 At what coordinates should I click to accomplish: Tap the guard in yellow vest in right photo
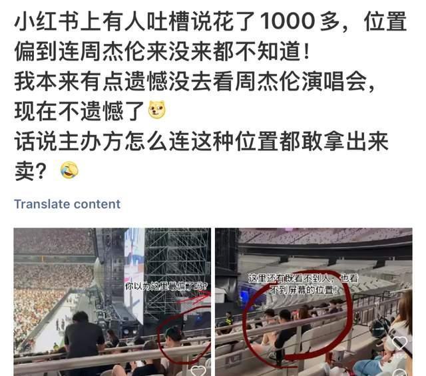coord(229,319)
